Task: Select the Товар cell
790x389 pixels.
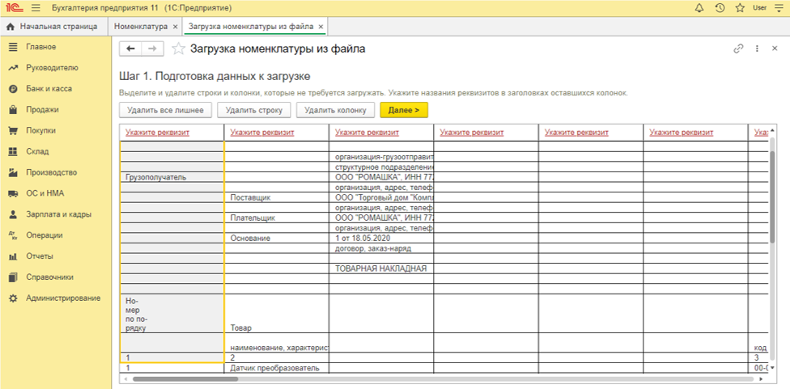Action: tap(276, 314)
